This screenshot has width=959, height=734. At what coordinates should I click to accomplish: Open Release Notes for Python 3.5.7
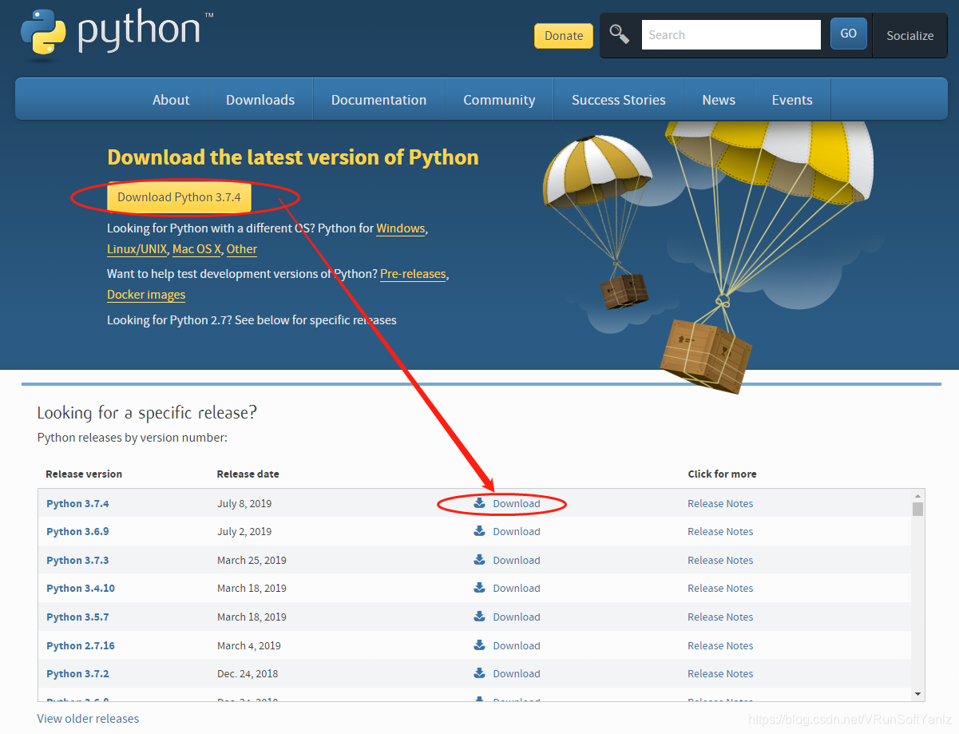pyautogui.click(x=720, y=617)
